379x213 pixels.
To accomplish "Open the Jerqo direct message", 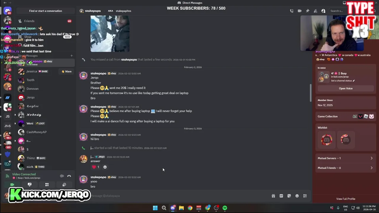I will (x=45, y=97).
